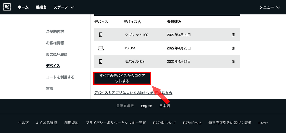This screenshot has width=286, height=133.
Task: Click the laptop icon for PC OSX
Action: (x=101, y=48)
